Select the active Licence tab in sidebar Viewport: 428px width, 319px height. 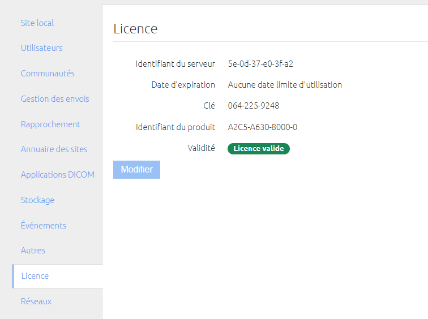58,276
